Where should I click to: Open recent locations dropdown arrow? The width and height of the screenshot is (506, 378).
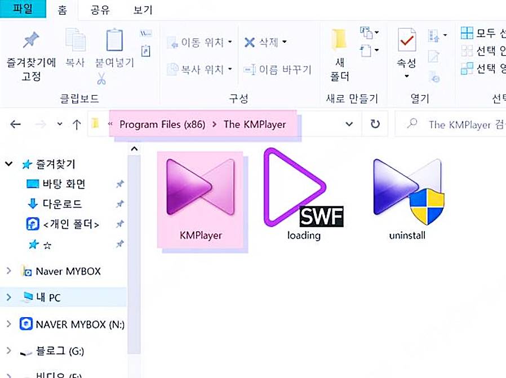[59, 124]
